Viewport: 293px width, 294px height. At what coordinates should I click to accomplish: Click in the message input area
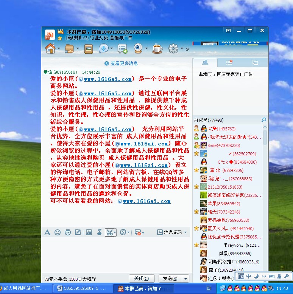click(117, 255)
